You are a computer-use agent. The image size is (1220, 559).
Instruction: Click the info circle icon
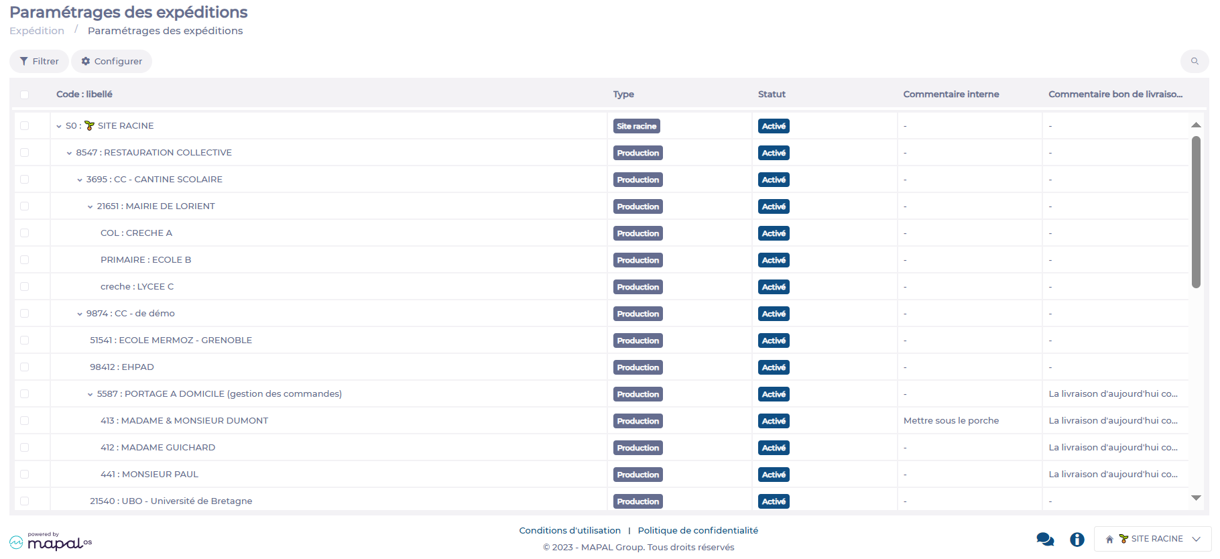coord(1077,539)
